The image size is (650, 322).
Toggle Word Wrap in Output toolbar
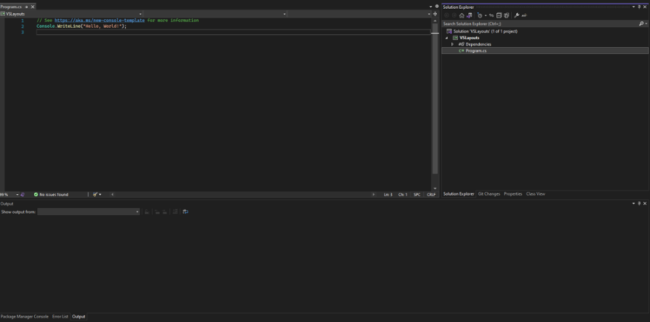click(x=186, y=211)
